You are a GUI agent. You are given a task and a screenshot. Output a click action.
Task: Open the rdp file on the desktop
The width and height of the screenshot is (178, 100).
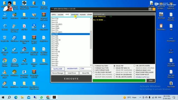171,27
